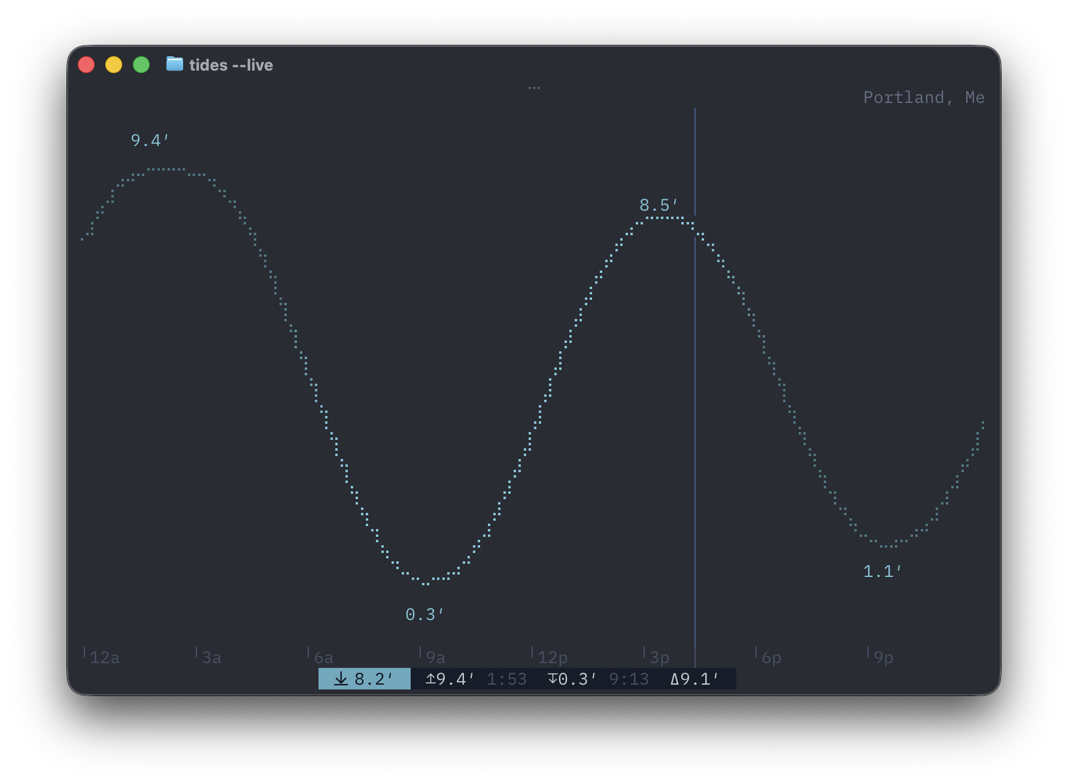Image resolution: width=1068 pixels, height=784 pixels.
Task: Click the 3a time axis label
Action: click(x=212, y=658)
